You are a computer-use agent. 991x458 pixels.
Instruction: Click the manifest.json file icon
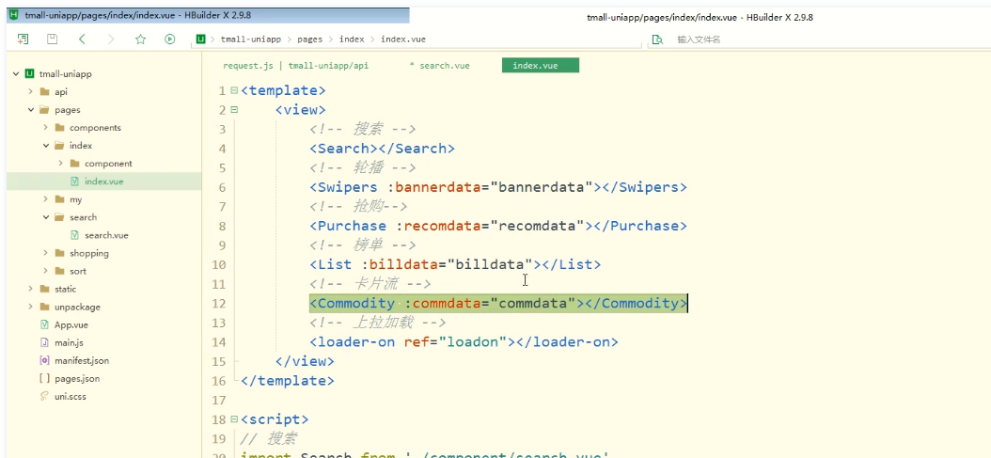(x=43, y=360)
